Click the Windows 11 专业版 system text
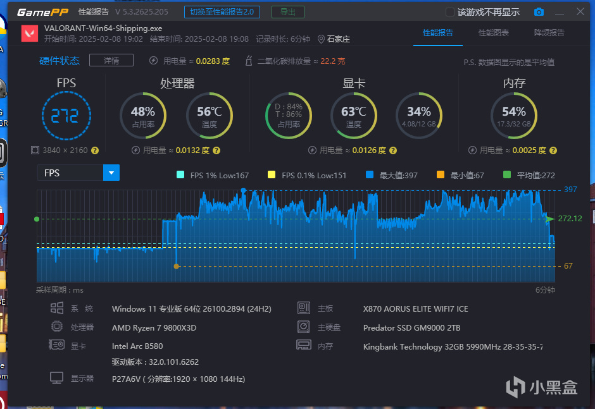The image size is (595, 409). point(192,309)
